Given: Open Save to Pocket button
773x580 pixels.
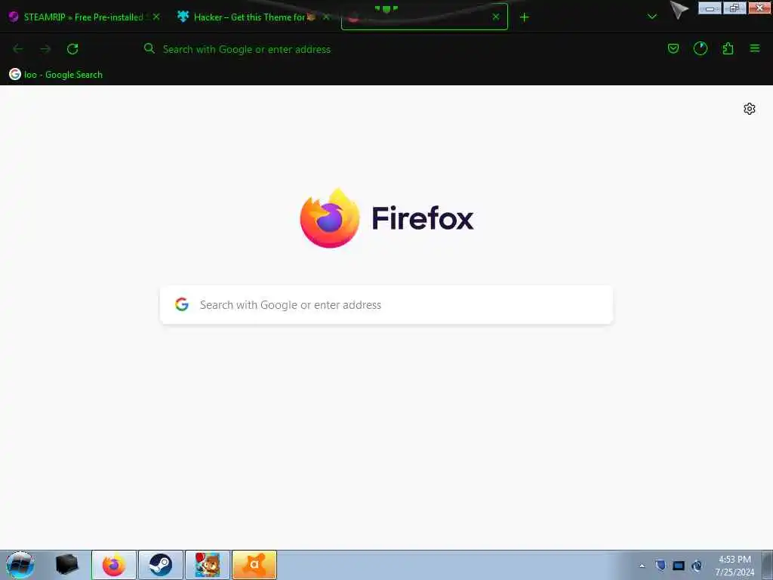Looking at the screenshot, I should pyautogui.click(x=673, y=48).
